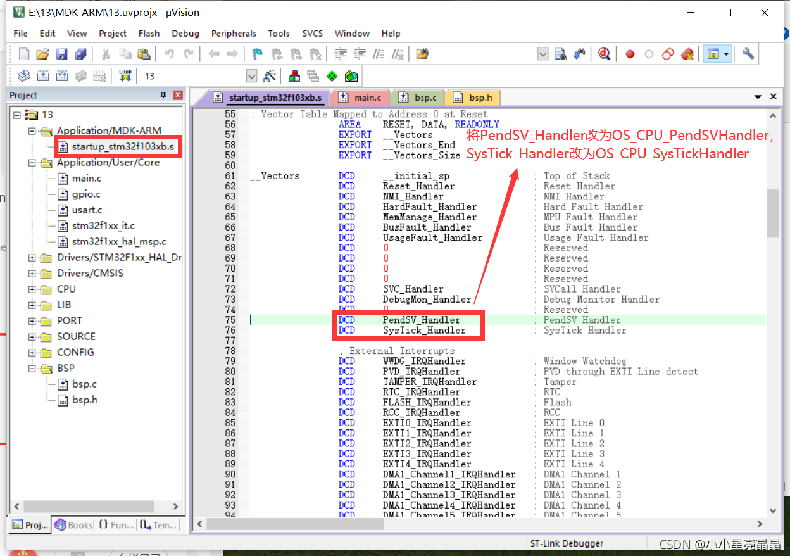This screenshot has height=556, width=790.
Task: Click the Rebuild all target files icon
Action: click(x=62, y=76)
